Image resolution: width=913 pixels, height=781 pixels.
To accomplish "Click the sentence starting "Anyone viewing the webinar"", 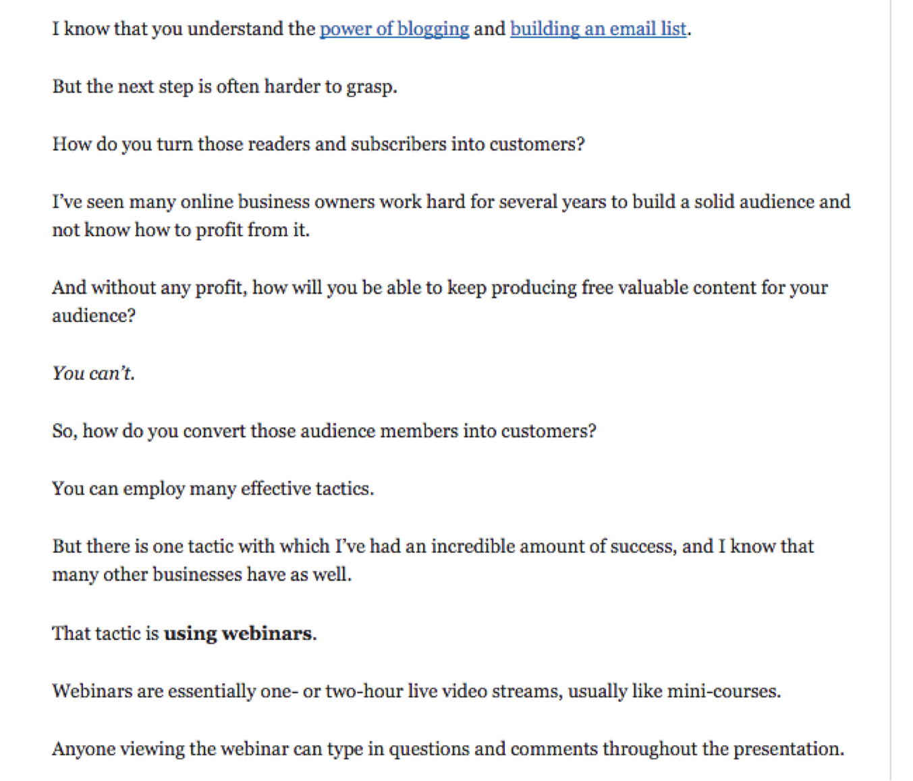I will pyautogui.click(x=447, y=749).
